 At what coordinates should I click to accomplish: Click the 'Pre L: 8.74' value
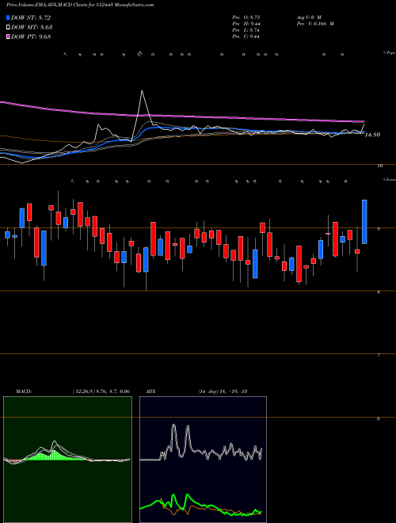[x=246, y=30]
